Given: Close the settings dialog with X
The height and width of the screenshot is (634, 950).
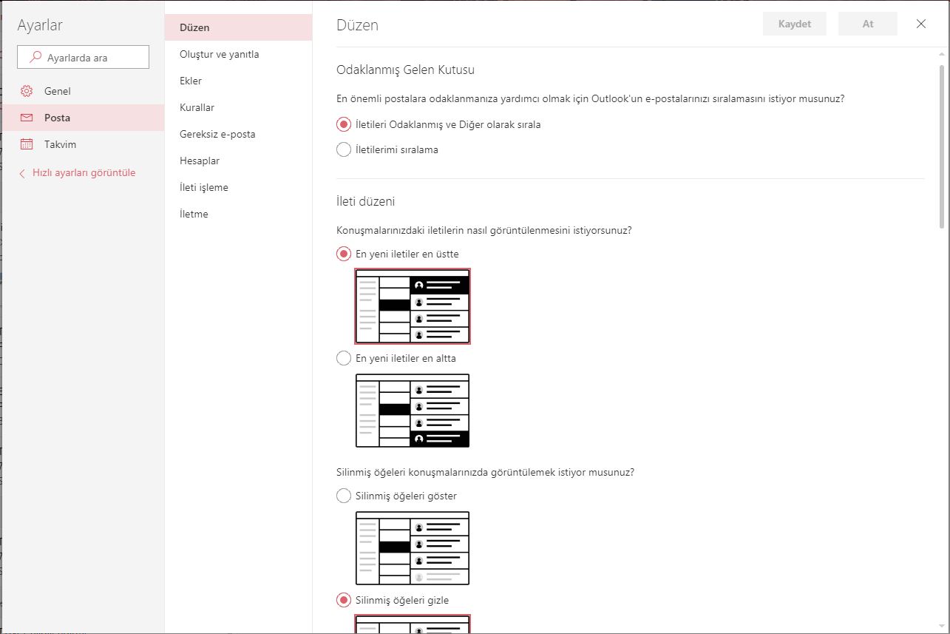Looking at the screenshot, I should [x=921, y=24].
